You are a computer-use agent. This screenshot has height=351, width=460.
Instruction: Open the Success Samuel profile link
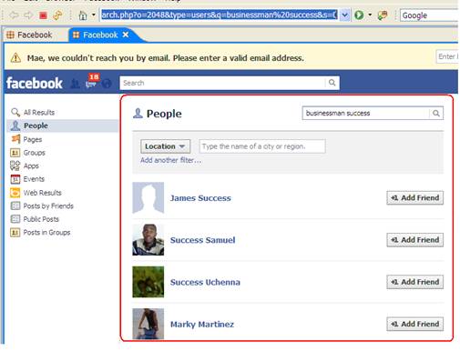pyautogui.click(x=202, y=240)
